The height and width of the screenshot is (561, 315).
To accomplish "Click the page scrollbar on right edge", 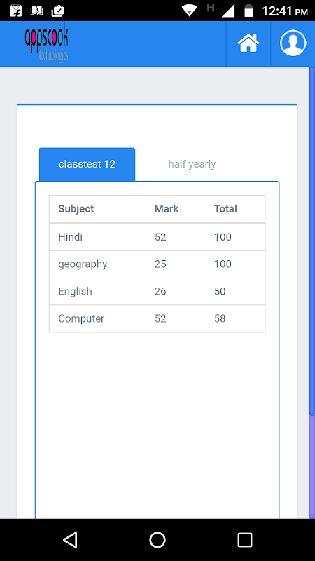I will [x=312, y=292].
